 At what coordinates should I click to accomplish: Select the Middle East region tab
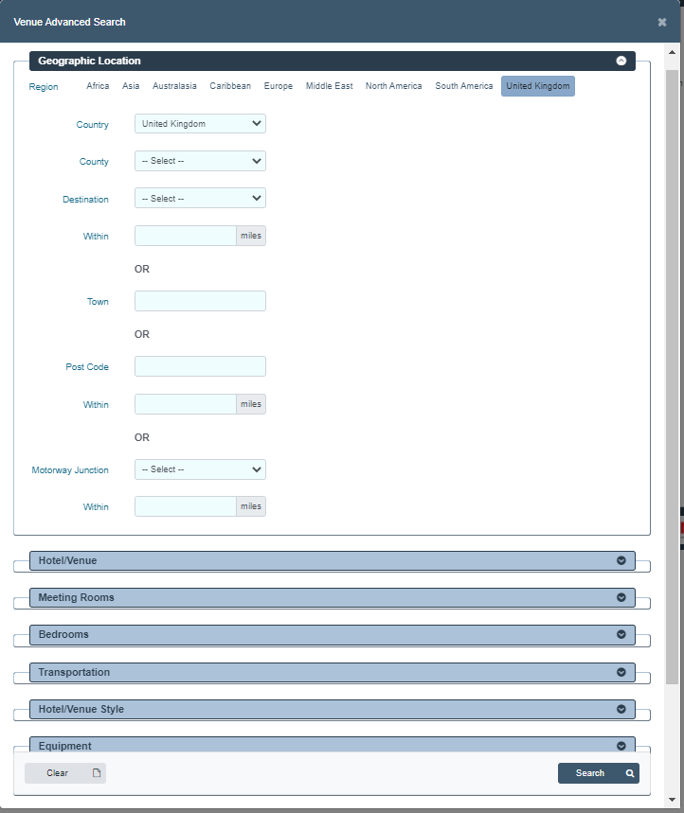(329, 86)
